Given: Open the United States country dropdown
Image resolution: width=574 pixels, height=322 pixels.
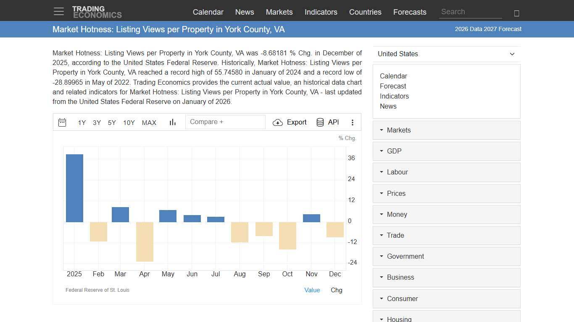Looking at the screenshot, I should (446, 54).
